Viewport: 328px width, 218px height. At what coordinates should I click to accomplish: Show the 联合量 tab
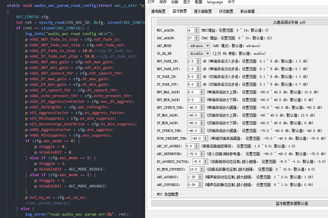(247, 11)
